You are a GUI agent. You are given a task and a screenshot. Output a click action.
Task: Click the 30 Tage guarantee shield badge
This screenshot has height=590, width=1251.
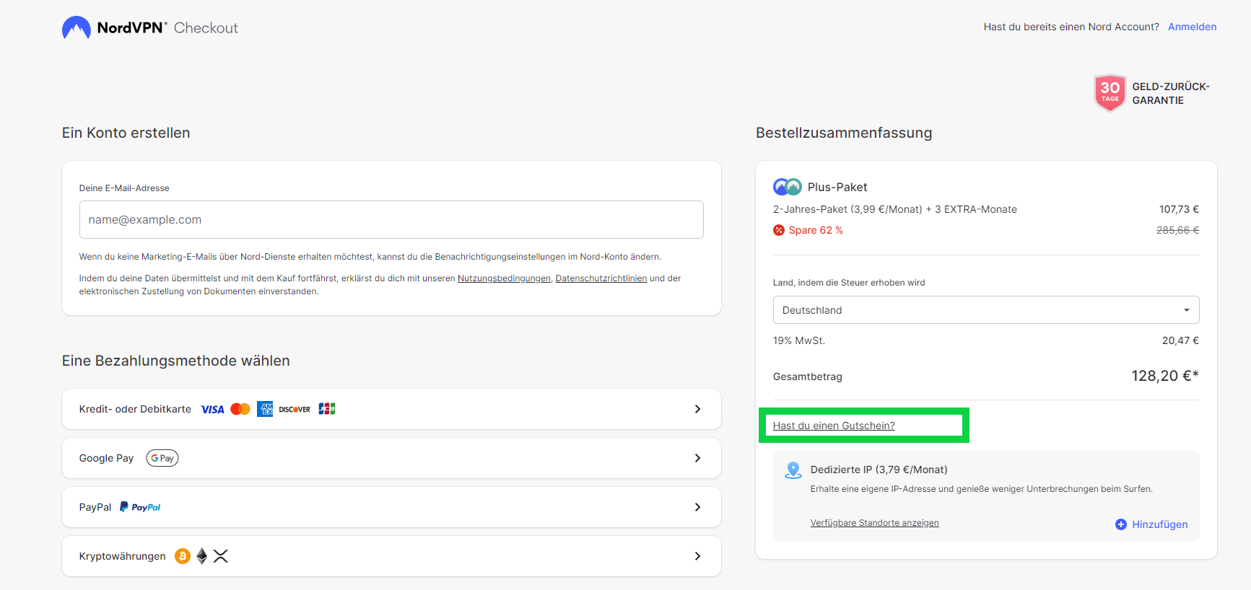pos(1110,93)
